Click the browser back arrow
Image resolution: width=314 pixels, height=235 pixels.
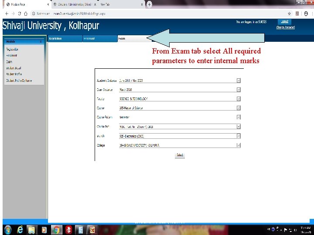coord(7,13)
